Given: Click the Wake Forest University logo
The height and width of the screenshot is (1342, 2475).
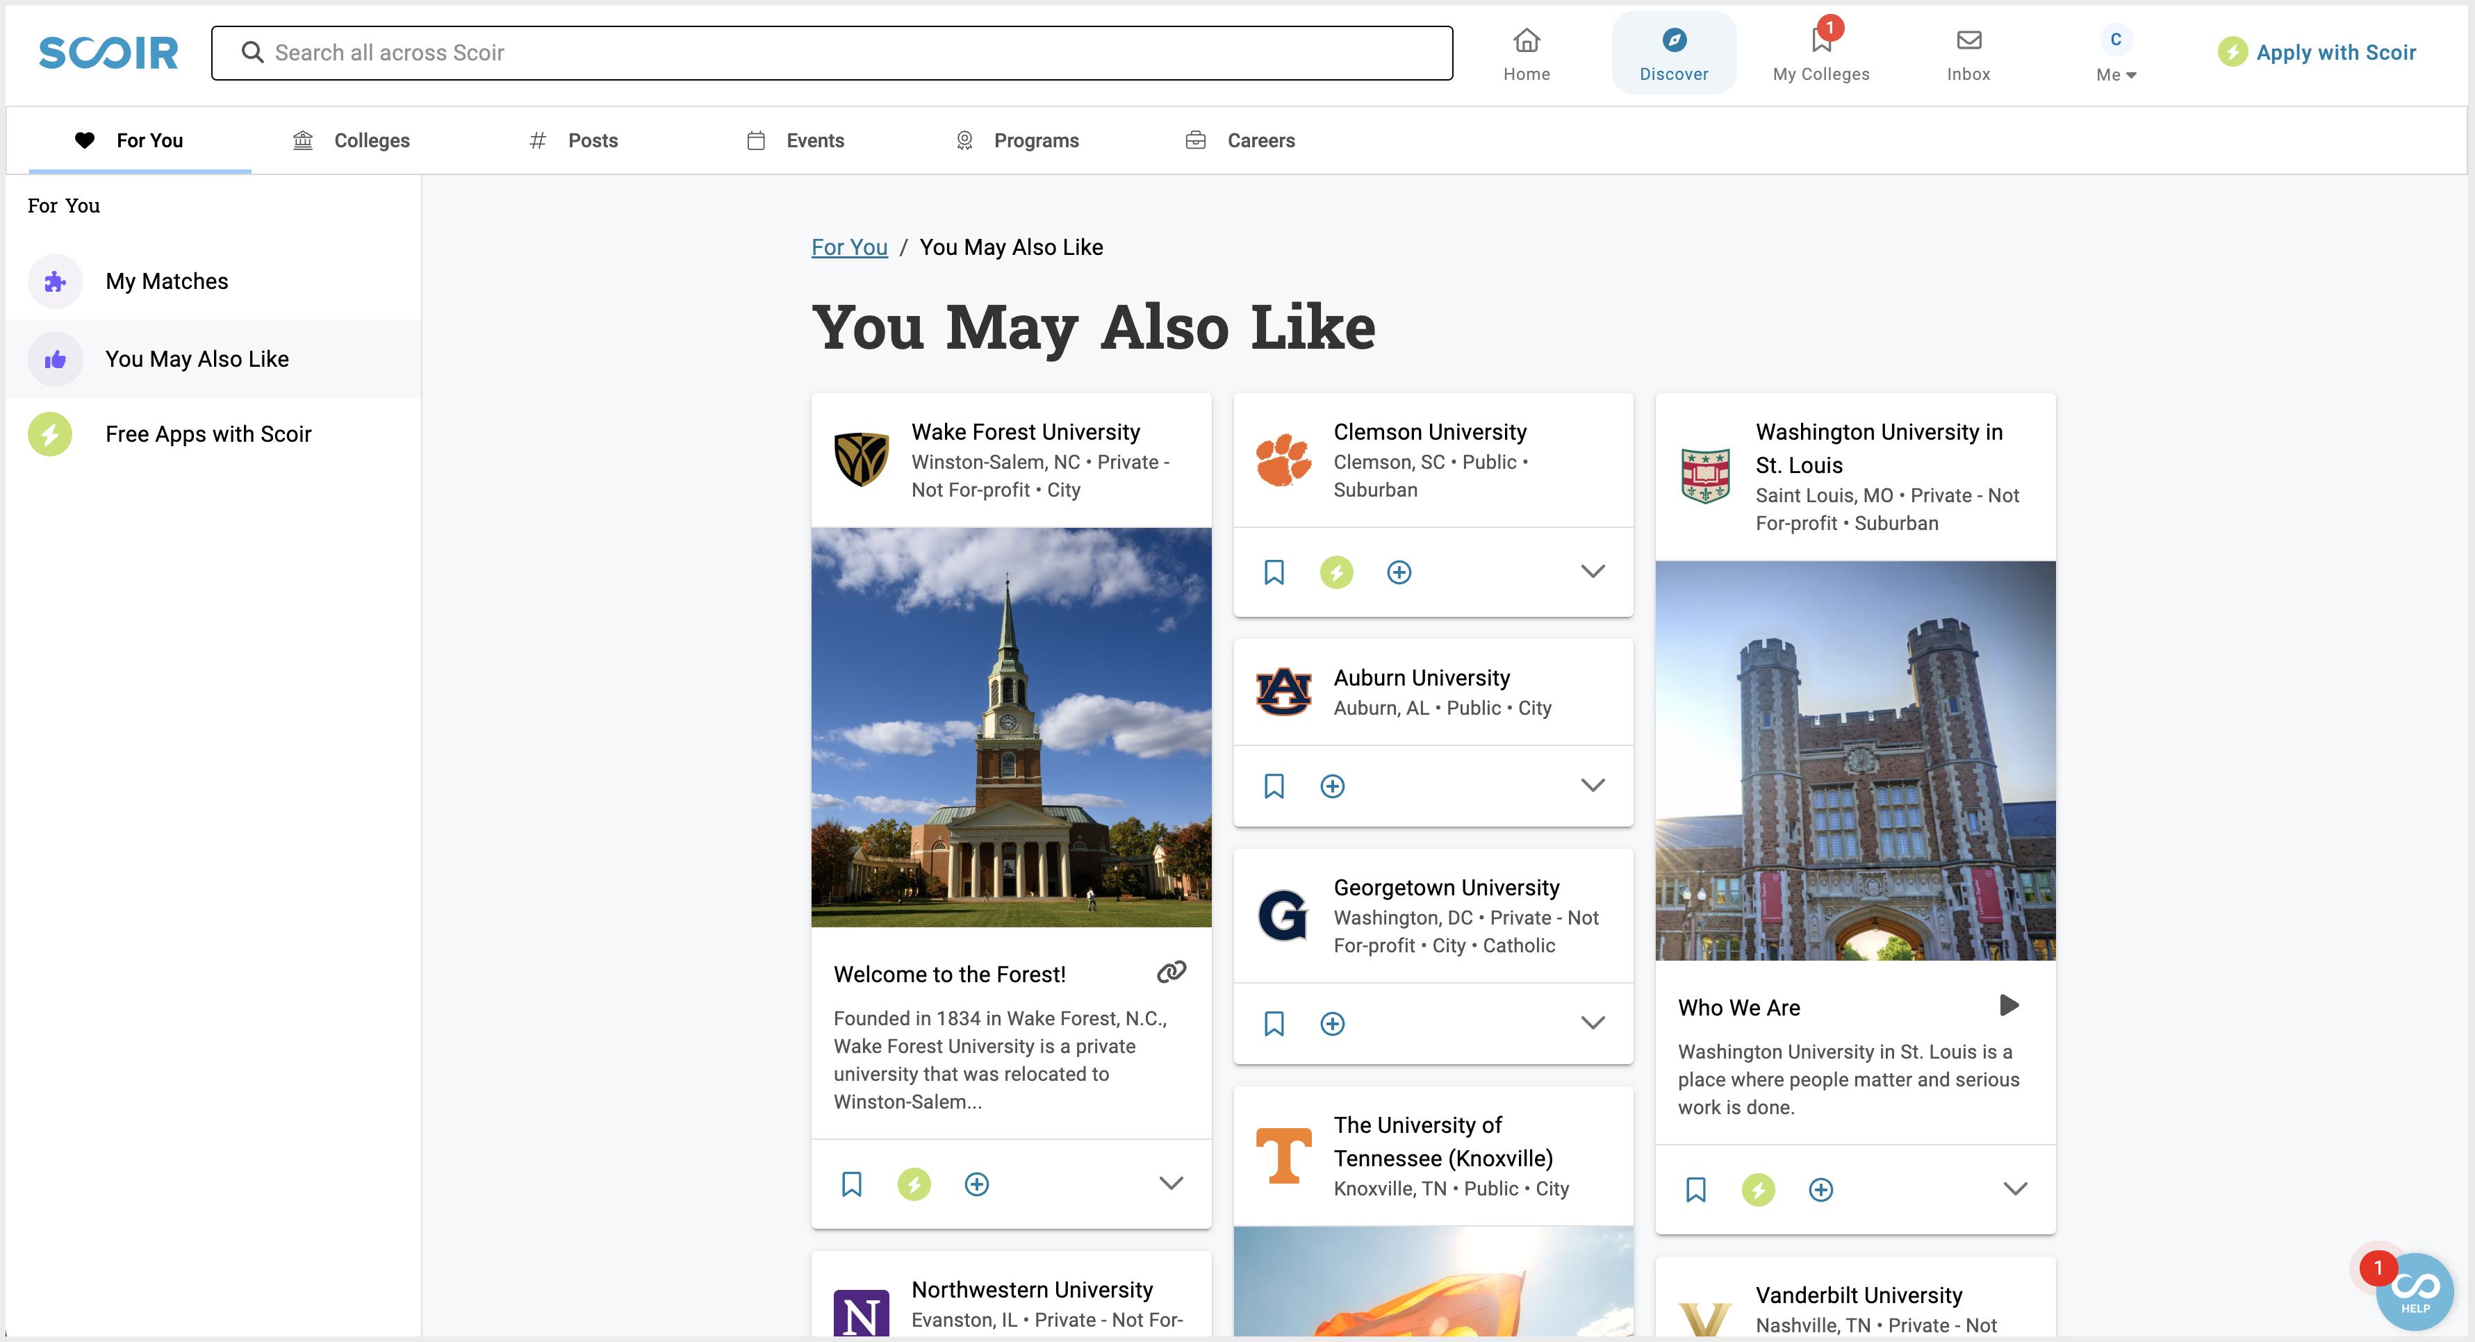Looking at the screenshot, I should [x=861, y=459].
